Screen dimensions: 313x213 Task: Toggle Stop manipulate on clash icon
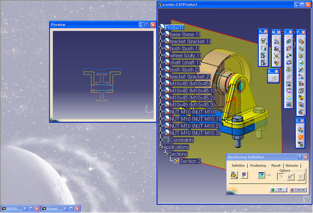(x=276, y=63)
